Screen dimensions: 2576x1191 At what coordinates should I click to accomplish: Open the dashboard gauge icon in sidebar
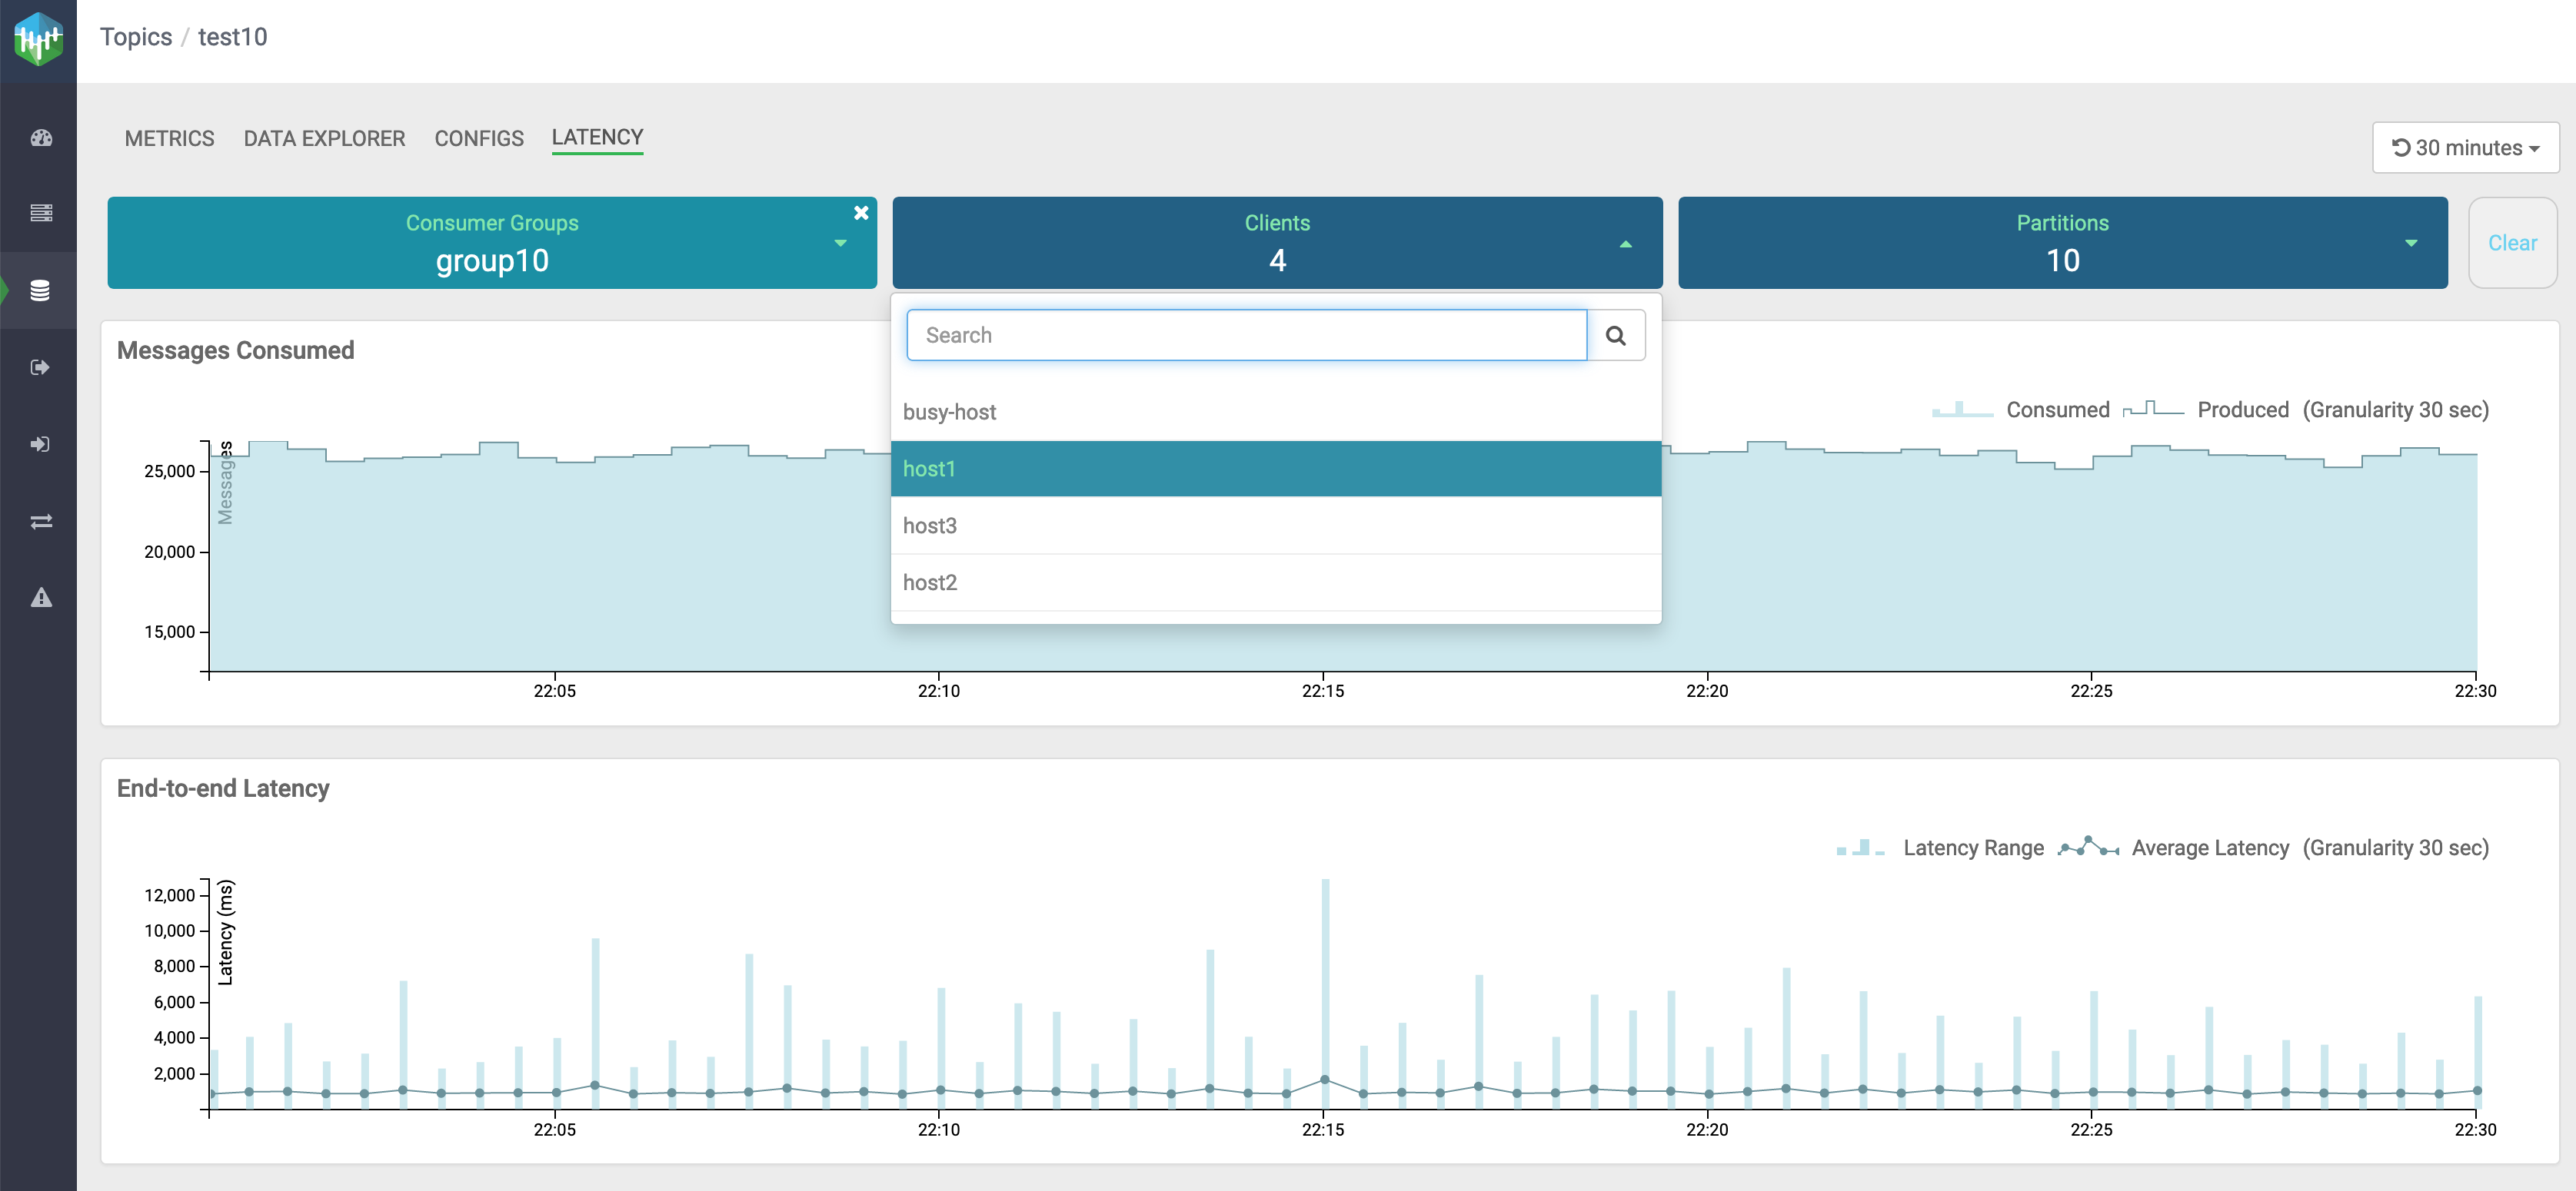tap(40, 138)
